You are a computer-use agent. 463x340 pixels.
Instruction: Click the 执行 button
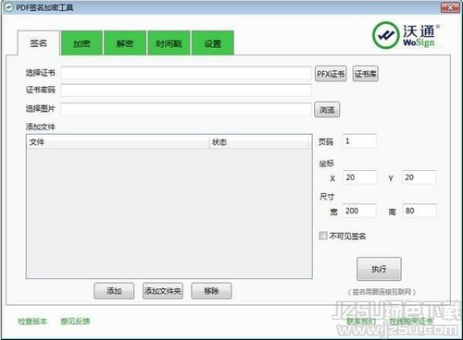tap(379, 269)
